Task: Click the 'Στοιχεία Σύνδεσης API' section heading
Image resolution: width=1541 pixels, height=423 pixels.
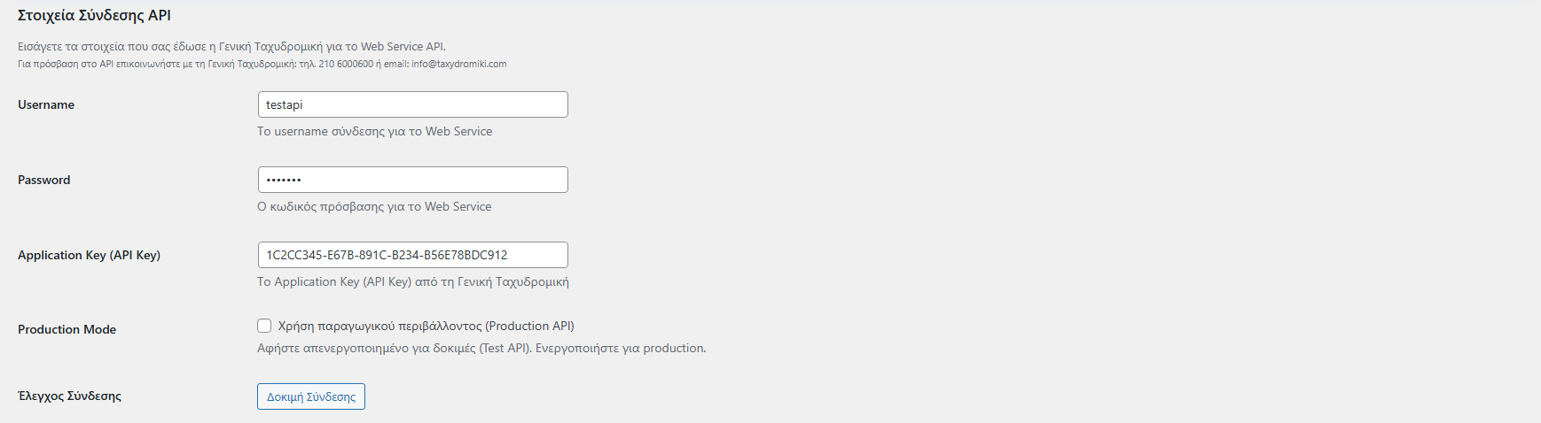Action: click(x=94, y=15)
